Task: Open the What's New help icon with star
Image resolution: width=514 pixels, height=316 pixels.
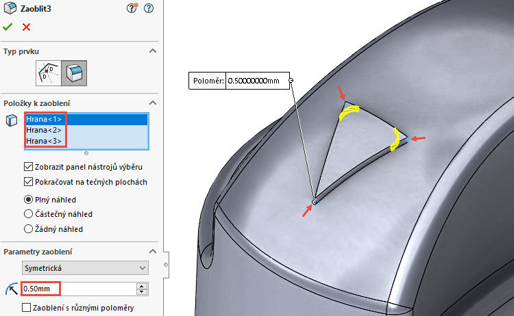Action: click(132, 8)
